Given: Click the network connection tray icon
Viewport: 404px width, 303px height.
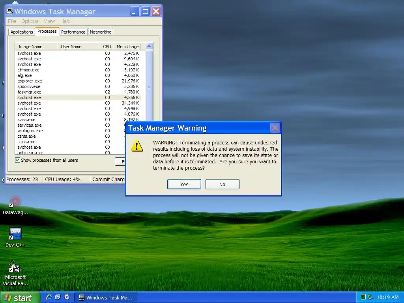Looking at the screenshot, I should point(370,297).
